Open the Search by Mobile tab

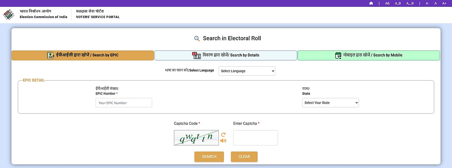(368, 55)
